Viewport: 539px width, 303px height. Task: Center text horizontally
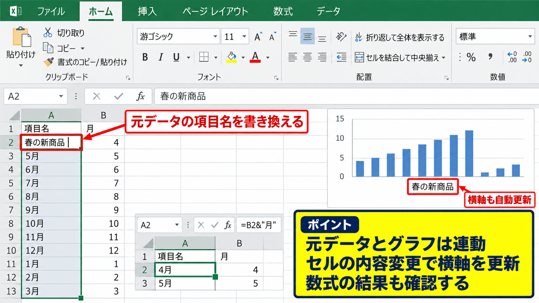(307, 57)
